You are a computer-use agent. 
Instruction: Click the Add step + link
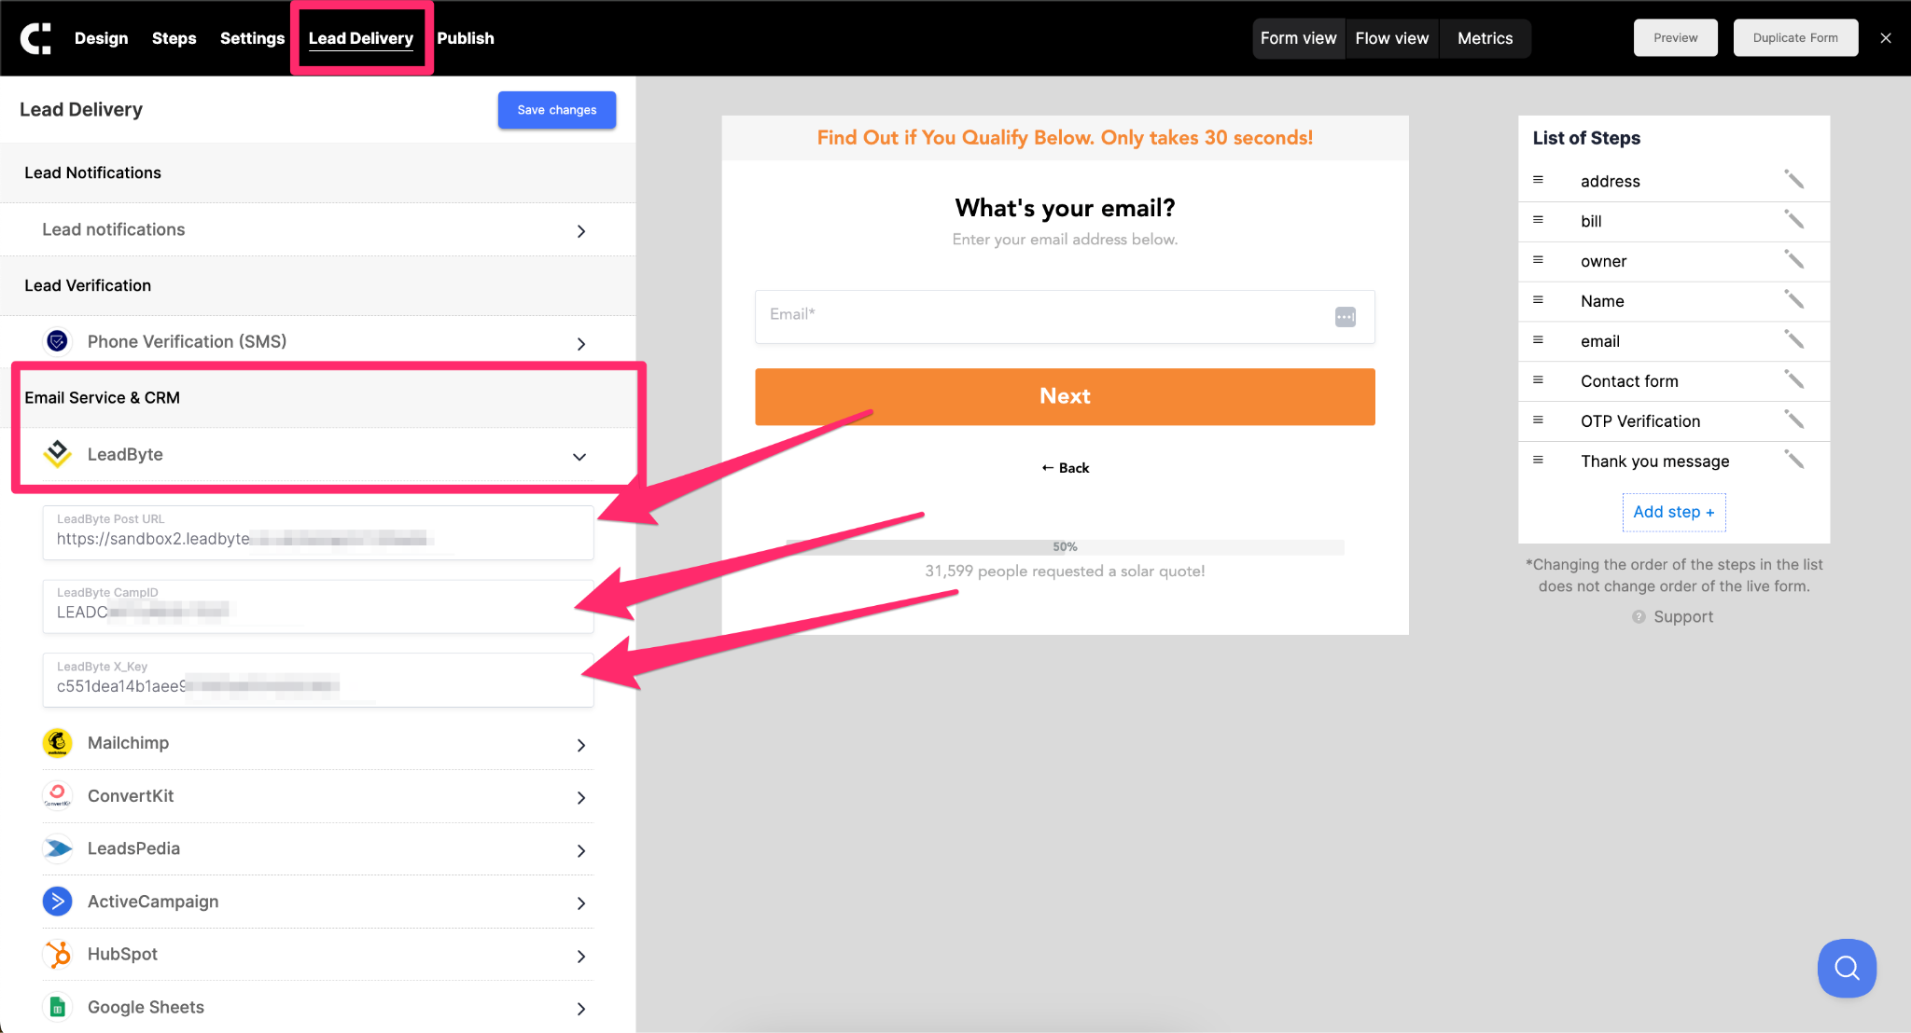click(1673, 512)
